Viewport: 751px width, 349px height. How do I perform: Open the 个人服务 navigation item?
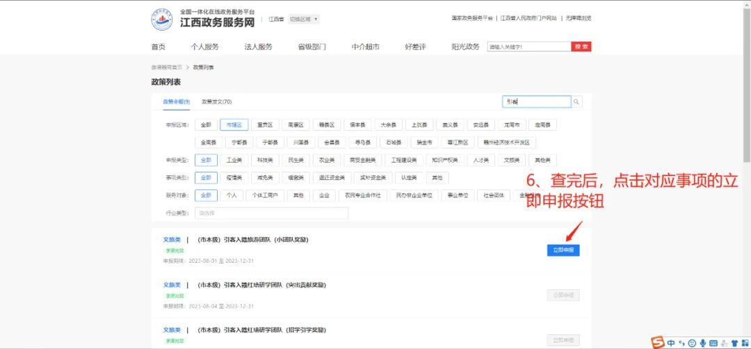204,47
